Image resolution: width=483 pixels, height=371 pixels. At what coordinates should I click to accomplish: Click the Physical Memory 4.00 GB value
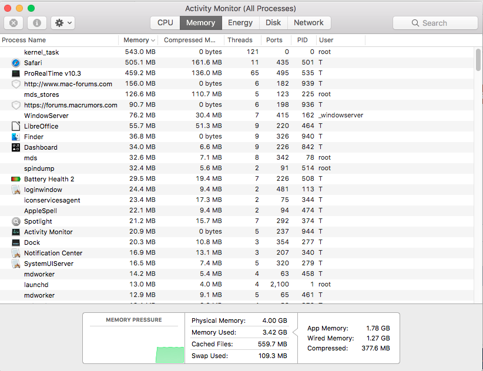click(x=274, y=321)
